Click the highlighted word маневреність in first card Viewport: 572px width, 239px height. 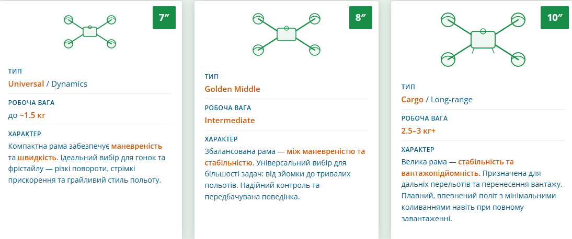point(136,146)
